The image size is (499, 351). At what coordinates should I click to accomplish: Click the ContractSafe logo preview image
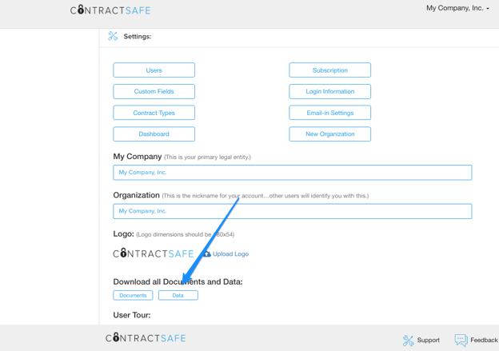(153, 253)
